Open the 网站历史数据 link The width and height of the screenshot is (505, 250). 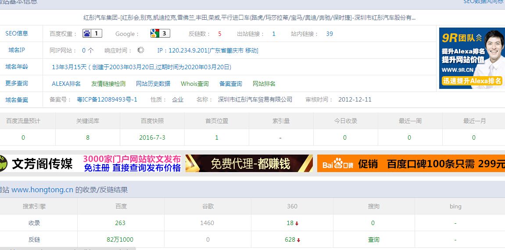(153, 84)
